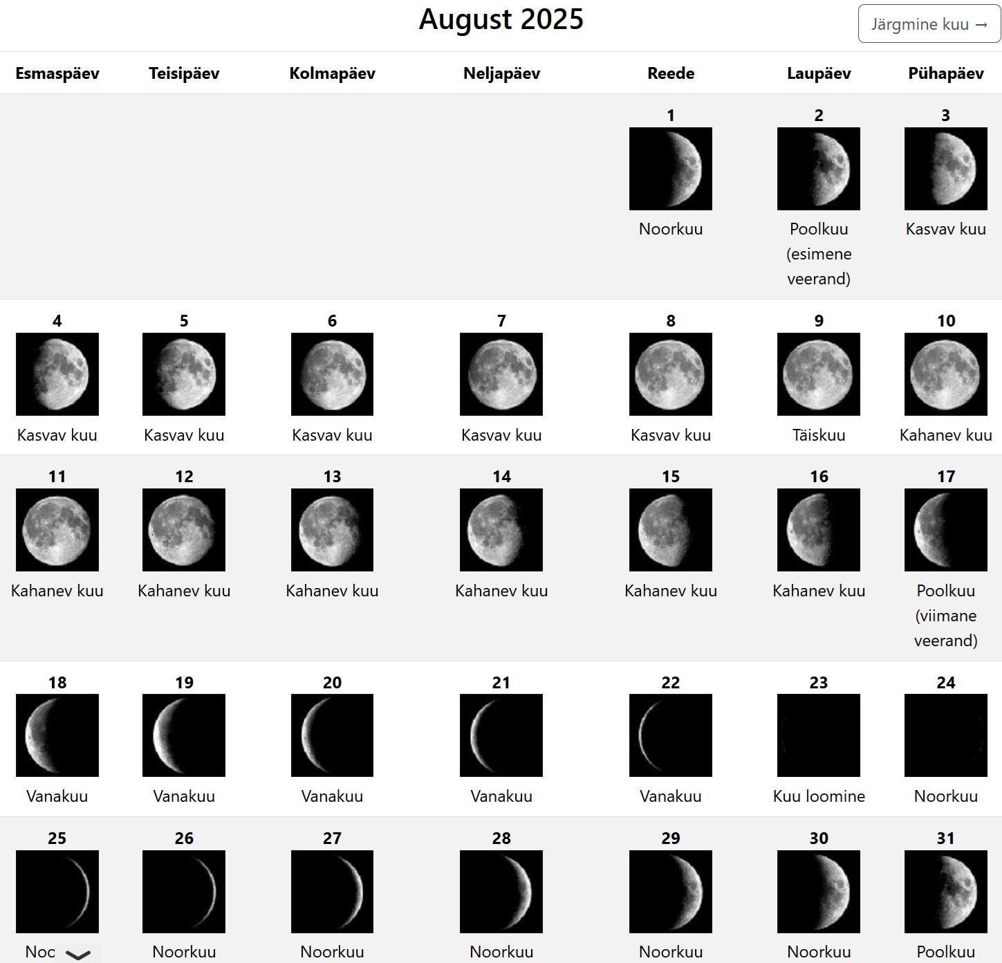Click the Kolmapäev weekday header
This screenshot has height=963, width=1002.
point(332,73)
